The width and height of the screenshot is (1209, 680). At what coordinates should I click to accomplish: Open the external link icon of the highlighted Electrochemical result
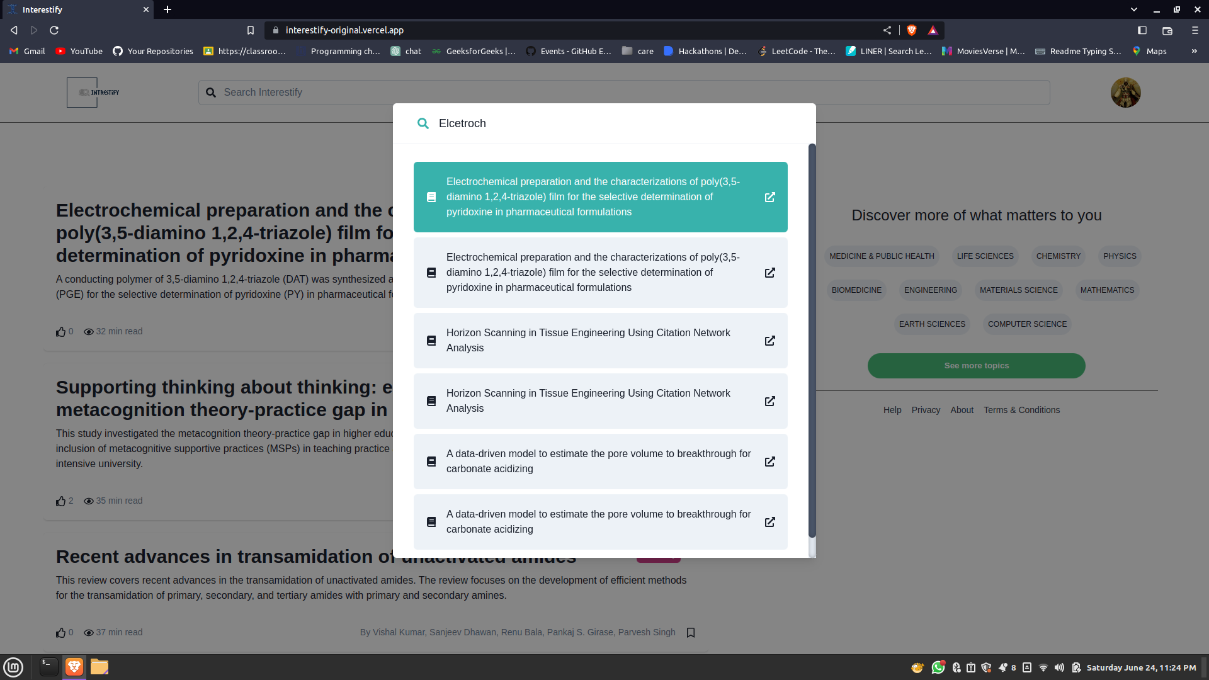769,197
